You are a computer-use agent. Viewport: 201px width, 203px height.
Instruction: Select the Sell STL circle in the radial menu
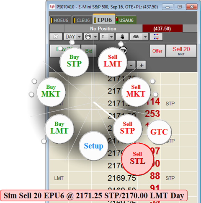coord(137,159)
